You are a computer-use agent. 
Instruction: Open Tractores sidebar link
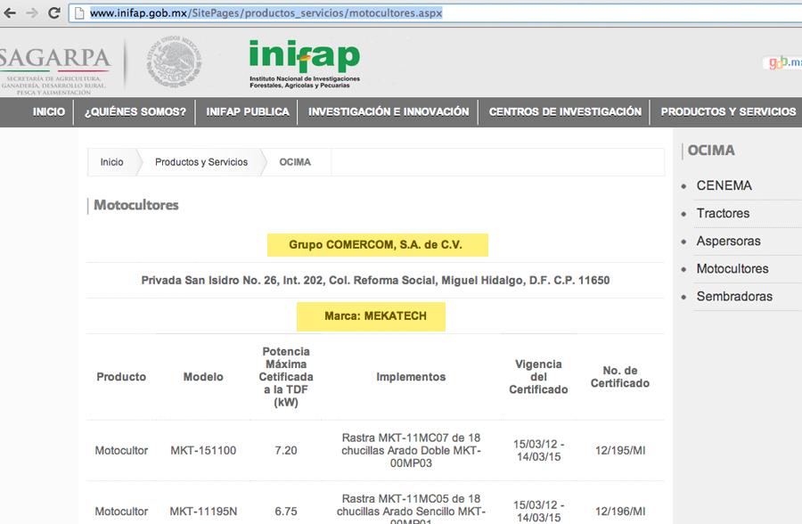pos(723,213)
